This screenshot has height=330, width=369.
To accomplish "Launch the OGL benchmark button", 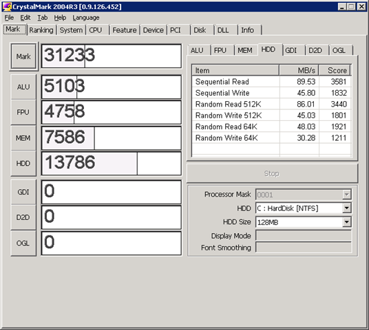I will (23, 243).
